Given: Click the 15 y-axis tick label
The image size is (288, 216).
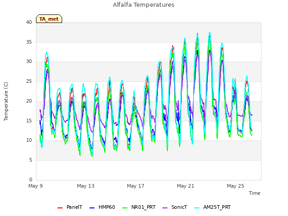Looking at the screenshot, I should click(x=29, y=121).
